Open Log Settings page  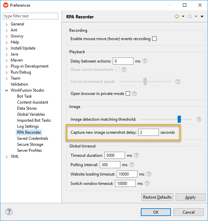28,126
